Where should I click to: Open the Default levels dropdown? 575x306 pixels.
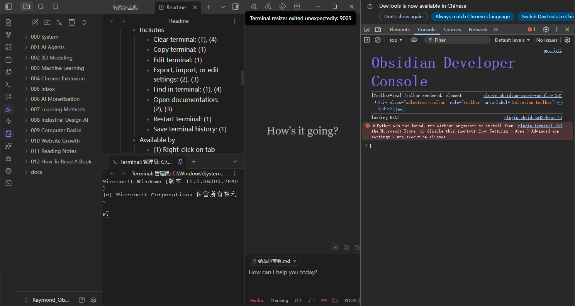pyautogui.click(x=512, y=40)
